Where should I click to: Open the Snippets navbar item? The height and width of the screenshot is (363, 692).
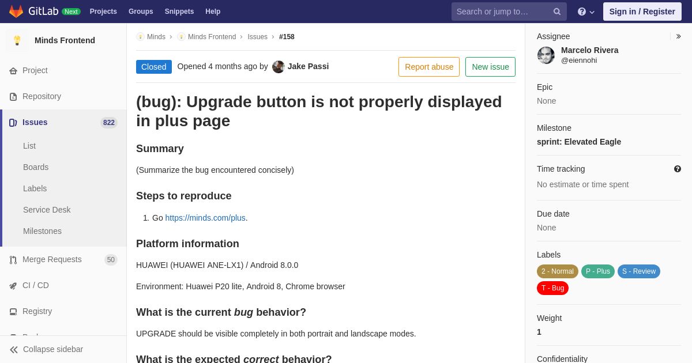coord(179,12)
